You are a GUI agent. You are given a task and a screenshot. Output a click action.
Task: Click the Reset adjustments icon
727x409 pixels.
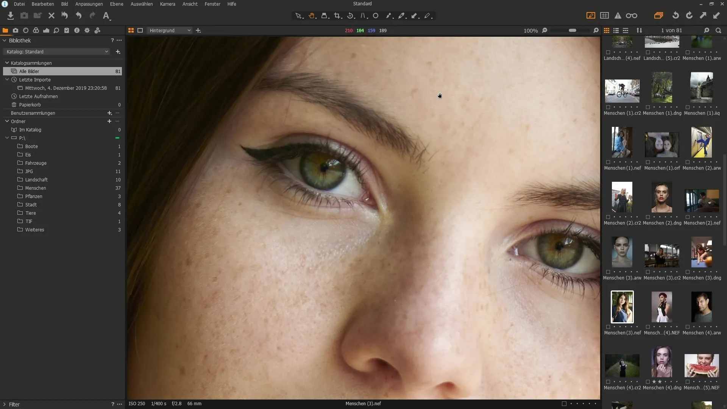tap(65, 16)
